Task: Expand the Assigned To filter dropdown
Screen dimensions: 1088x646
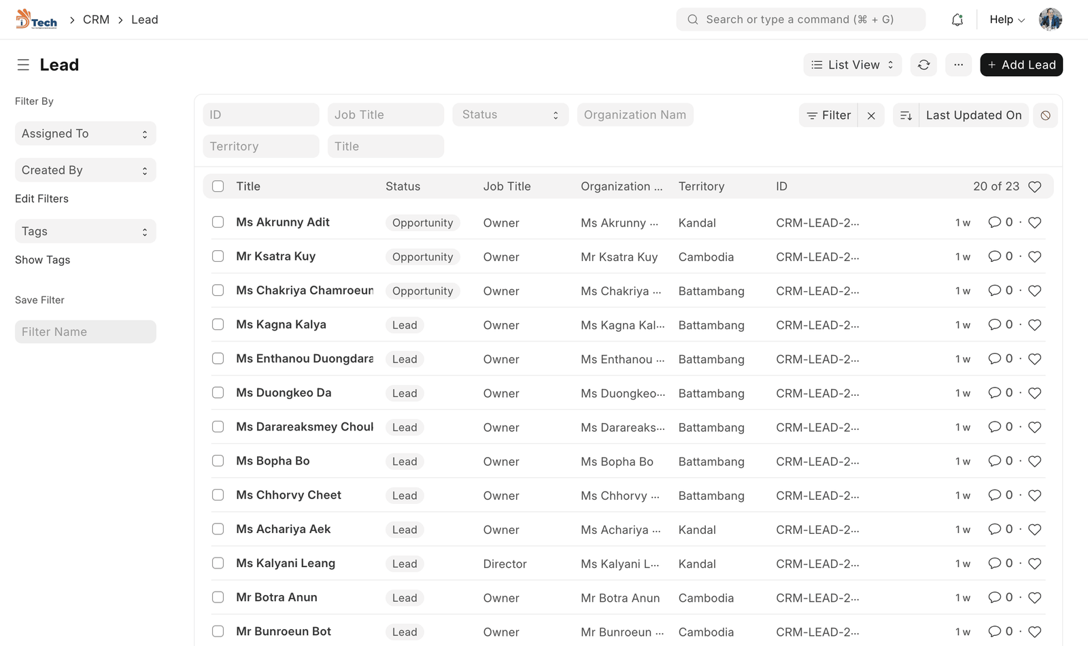Action: coord(86,133)
